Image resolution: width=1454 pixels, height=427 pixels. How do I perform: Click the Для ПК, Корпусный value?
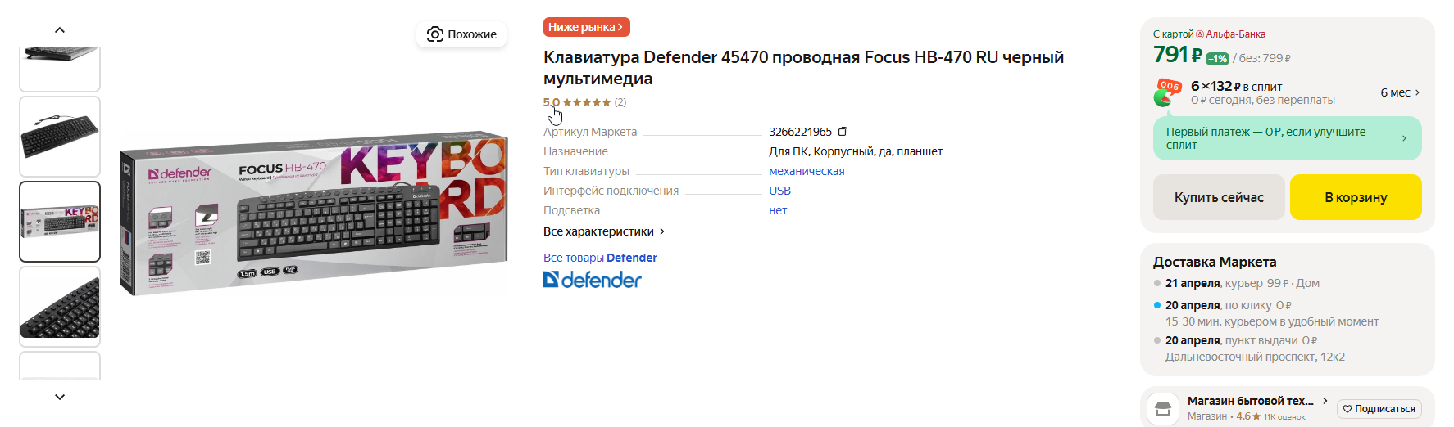tap(856, 151)
